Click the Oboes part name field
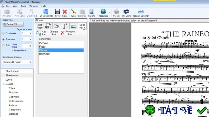 pyautogui.click(x=61, y=20)
